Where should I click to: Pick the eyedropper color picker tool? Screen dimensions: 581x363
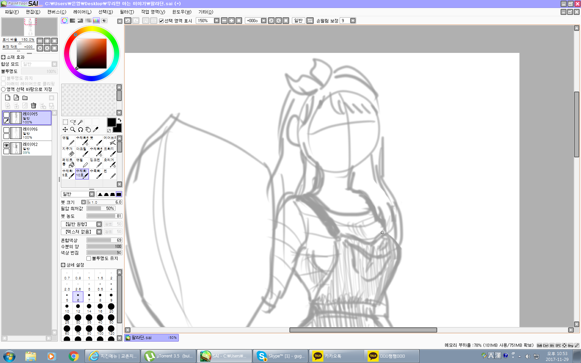[x=96, y=130]
